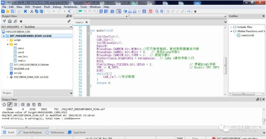Screen dimensions: 266x139
Task: Click the code editor vertical scrollbar thumb
Action: click(225, 65)
